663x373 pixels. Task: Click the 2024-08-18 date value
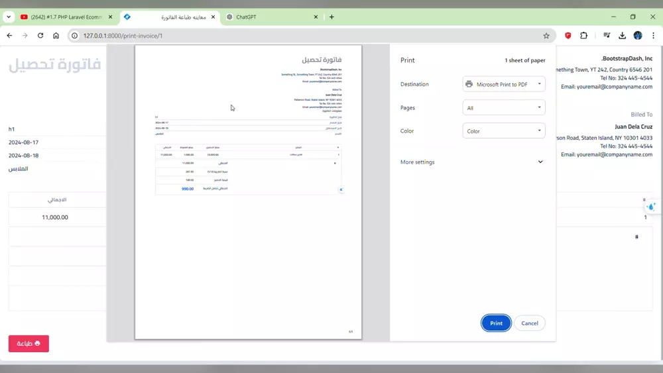click(23, 156)
